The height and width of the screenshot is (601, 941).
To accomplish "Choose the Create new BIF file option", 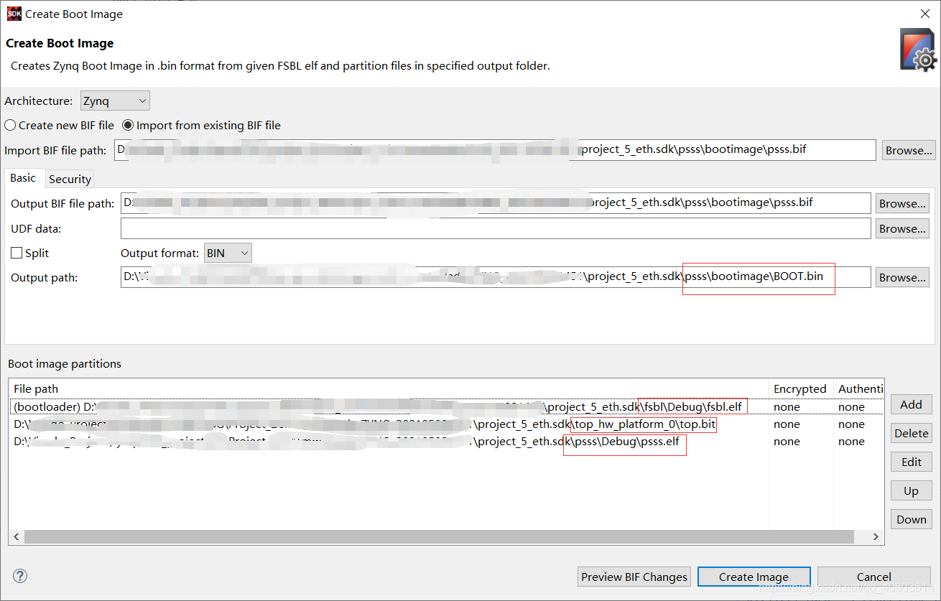I will (10, 125).
